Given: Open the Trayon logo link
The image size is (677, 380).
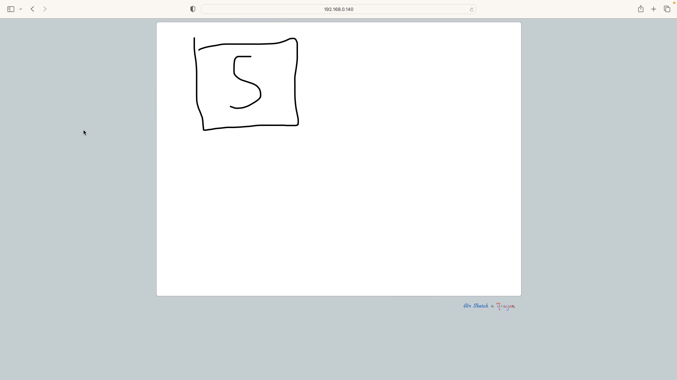Looking at the screenshot, I should pyautogui.click(x=506, y=306).
